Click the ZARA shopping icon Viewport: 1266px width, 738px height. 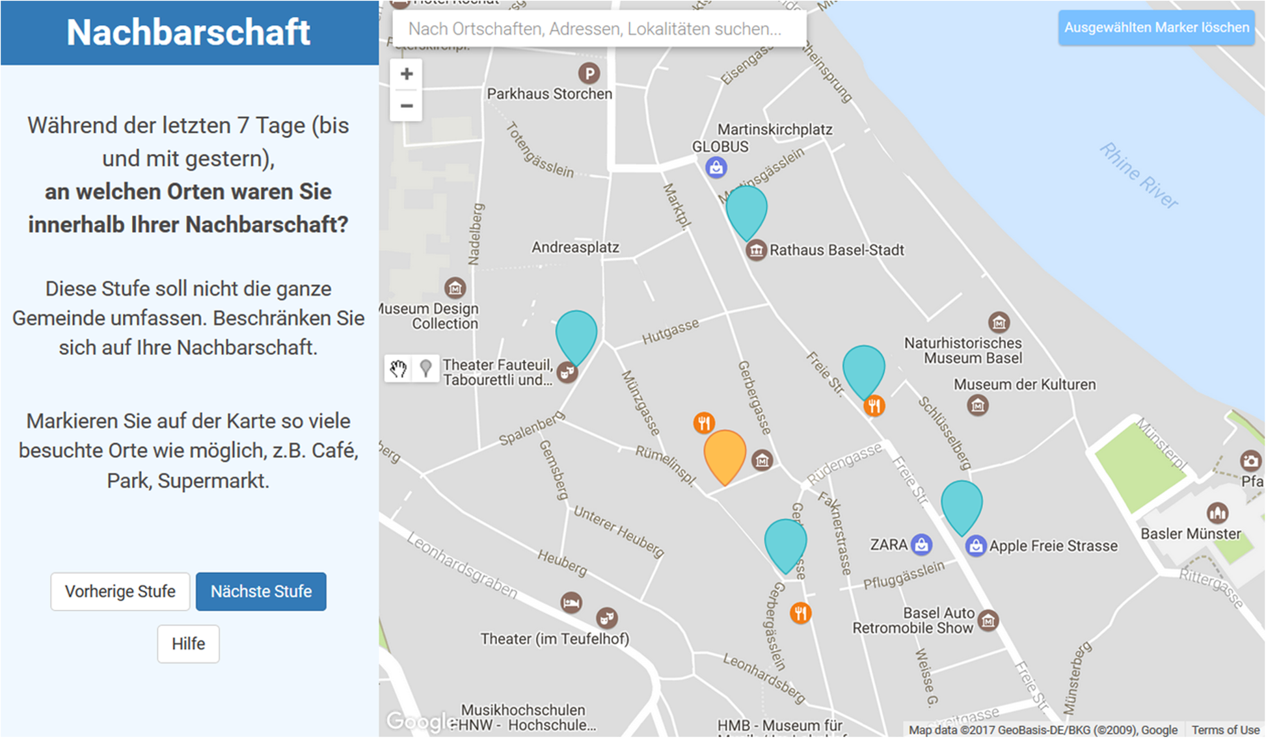click(921, 544)
